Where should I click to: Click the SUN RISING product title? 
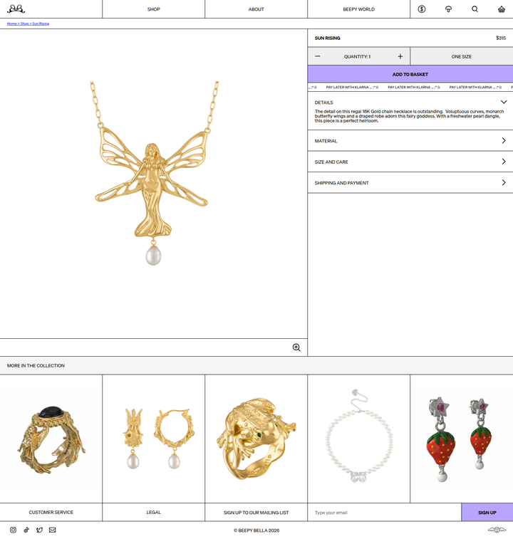(x=327, y=38)
